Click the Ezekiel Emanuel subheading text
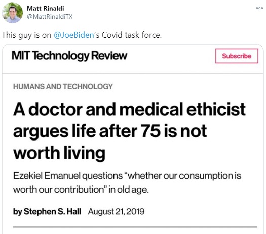The height and width of the screenshot is (234, 266). tap(127, 182)
